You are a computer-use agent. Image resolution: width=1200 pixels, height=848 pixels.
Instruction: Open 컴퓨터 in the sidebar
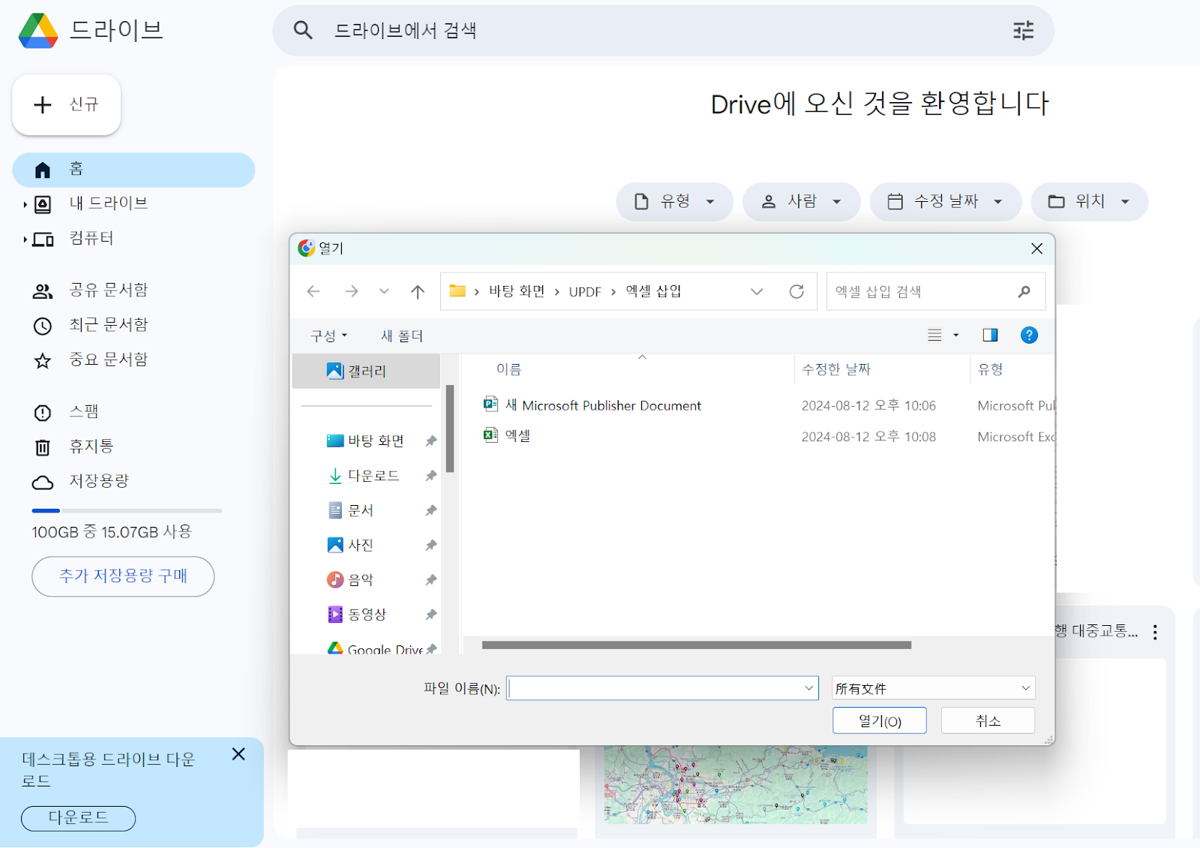point(91,239)
